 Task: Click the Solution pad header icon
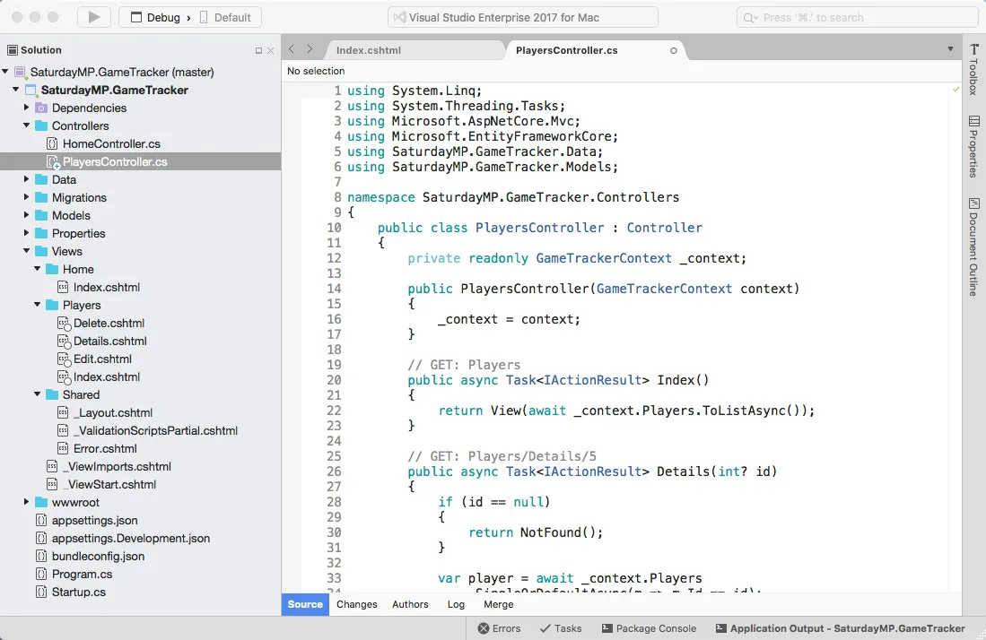coord(12,50)
